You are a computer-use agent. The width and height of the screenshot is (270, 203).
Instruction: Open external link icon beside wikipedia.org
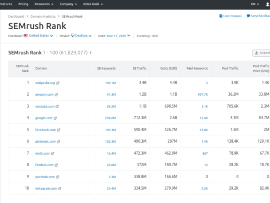58,83
